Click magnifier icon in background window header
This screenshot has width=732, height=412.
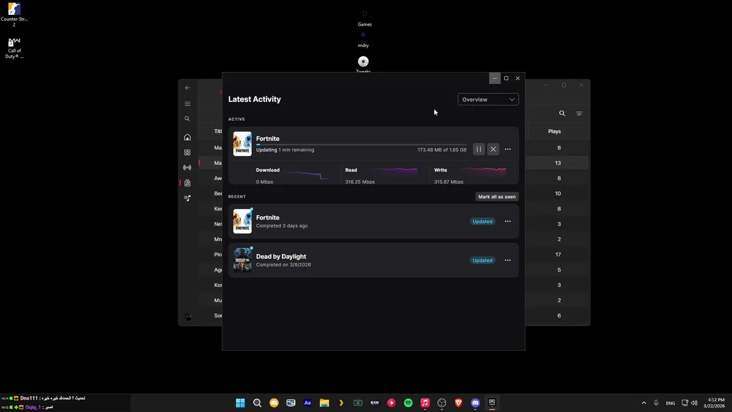pos(562,113)
